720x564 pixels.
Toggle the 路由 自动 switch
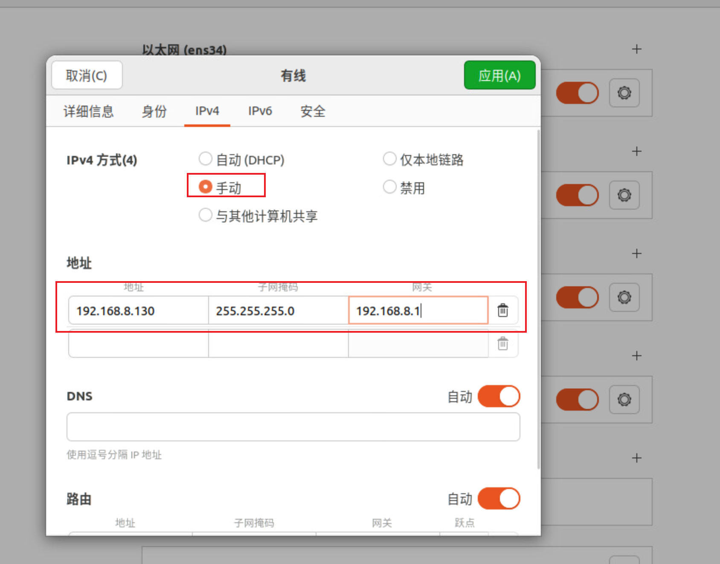pos(499,498)
